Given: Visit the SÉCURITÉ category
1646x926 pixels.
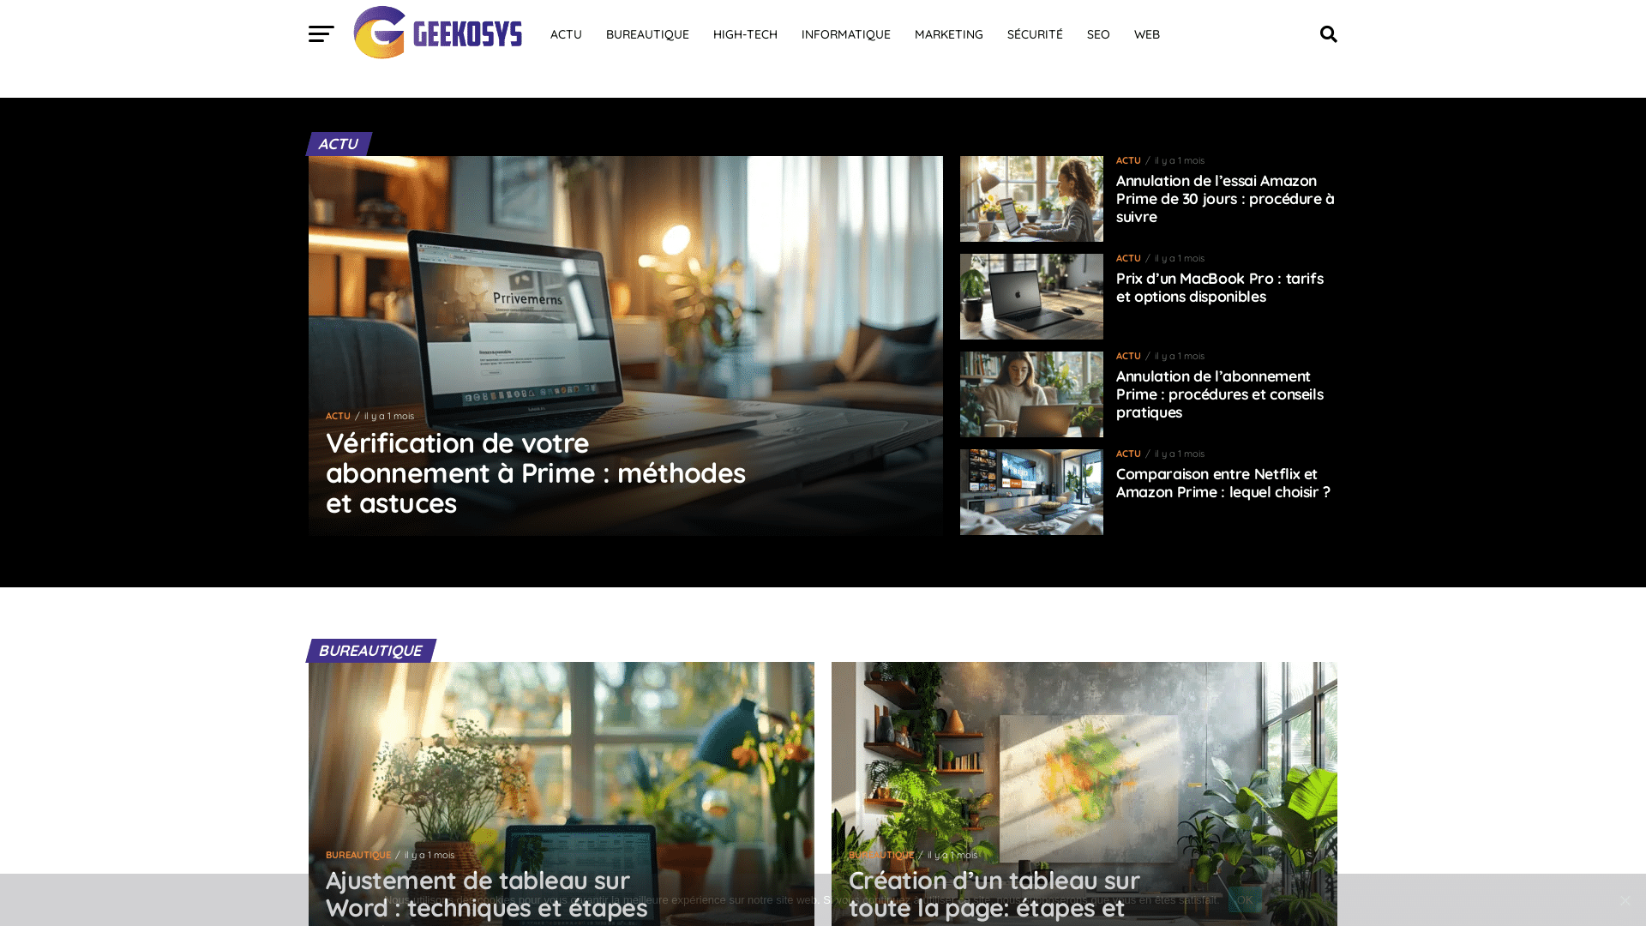Looking at the screenshot, I should (1035, 34).
